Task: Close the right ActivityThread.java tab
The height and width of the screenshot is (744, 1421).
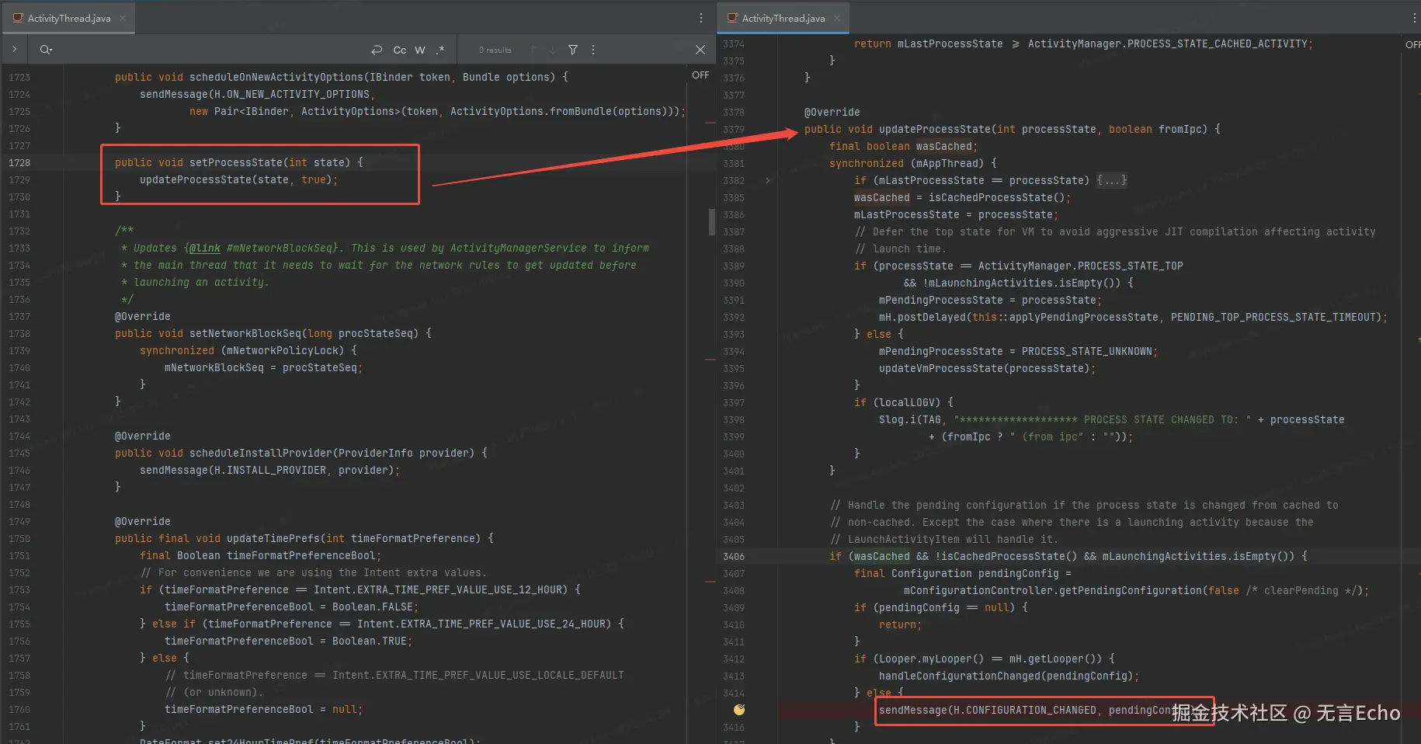Action: click(837, 18)
